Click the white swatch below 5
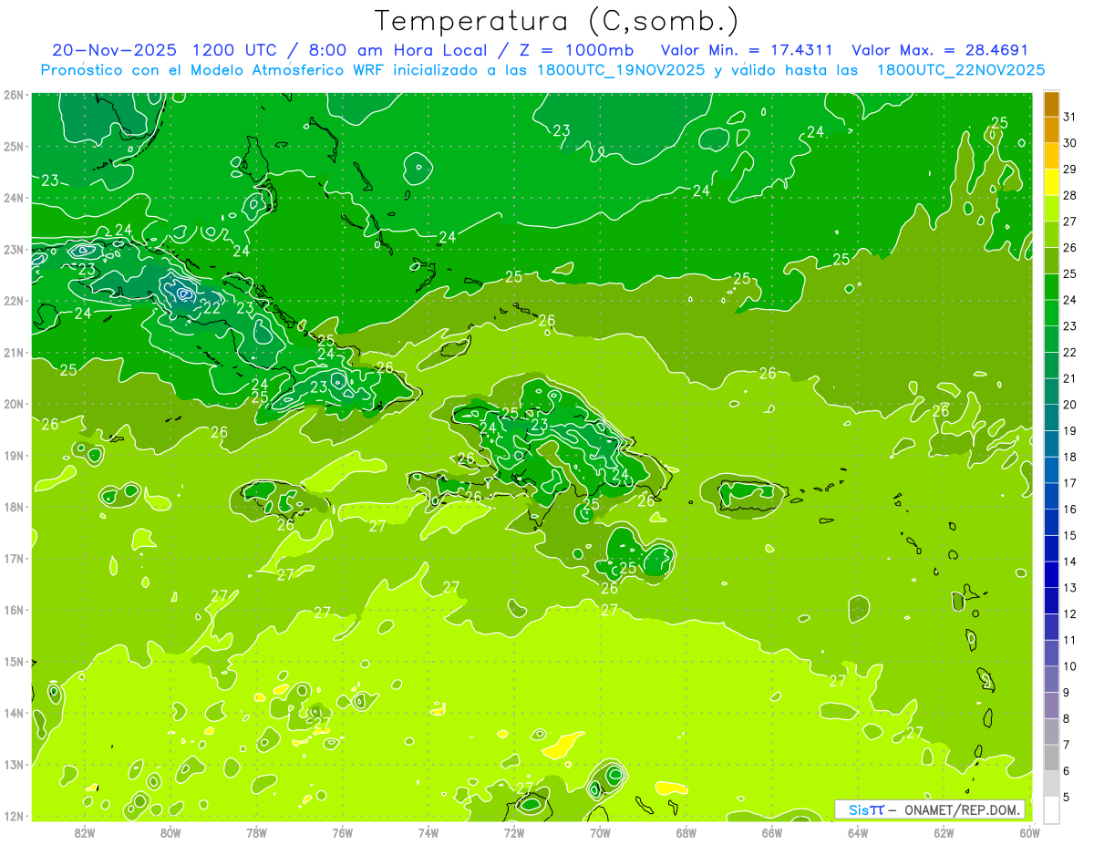The width and height of the screenshot is (1094, 845). pos(1051,809)
